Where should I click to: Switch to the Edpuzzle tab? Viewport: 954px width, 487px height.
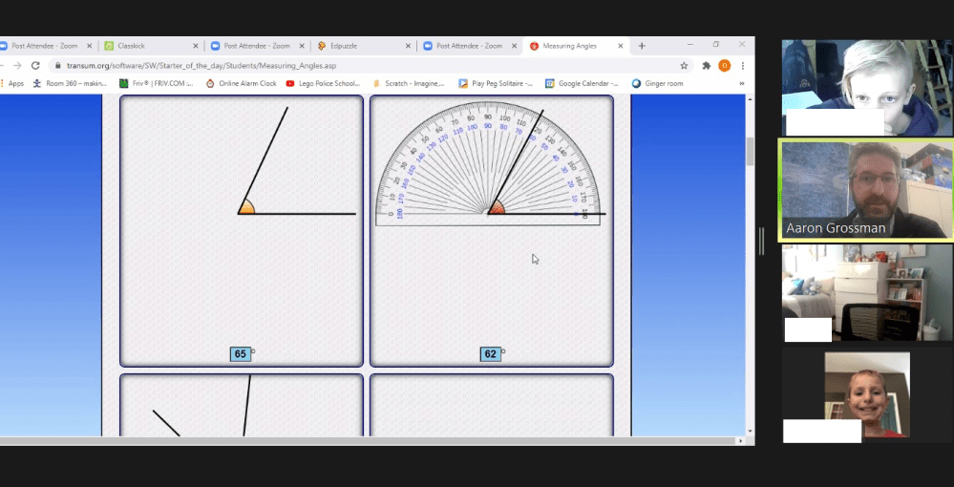click(358, 46)
